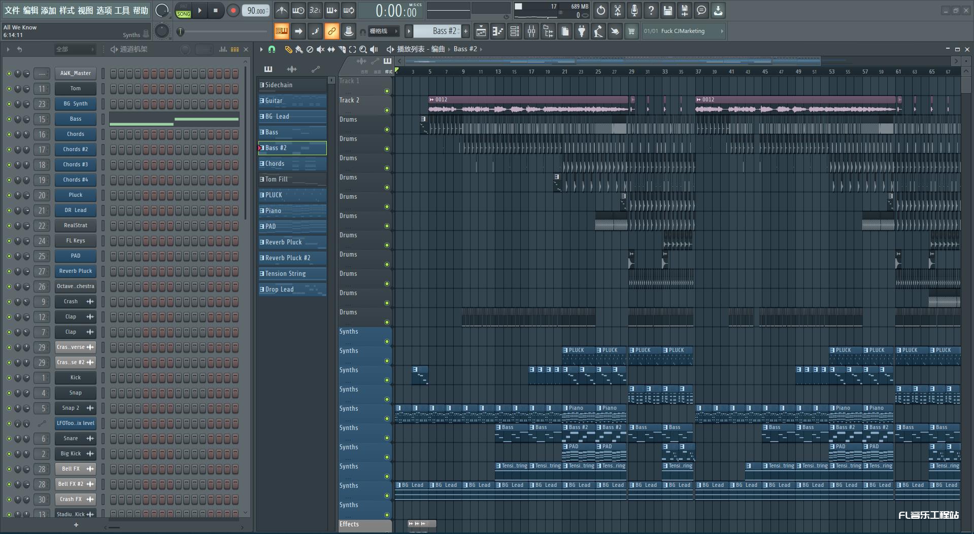Mute the Kick channel green LED
Screen dimensions: 974x534
9,378
